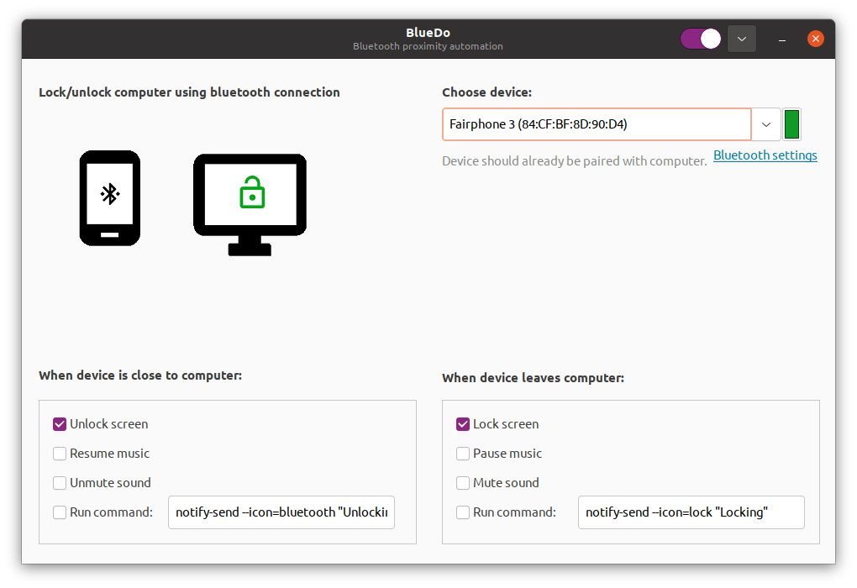Toggle the purple BlueDo enable switch
The image size is (857, 588).
pos(701,39)
